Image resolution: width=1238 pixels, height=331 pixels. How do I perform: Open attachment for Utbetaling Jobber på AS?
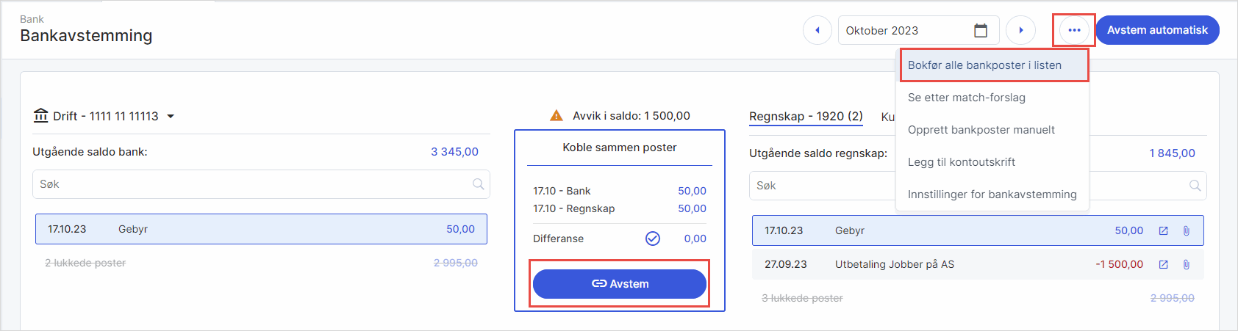[x=1186, y=265]
